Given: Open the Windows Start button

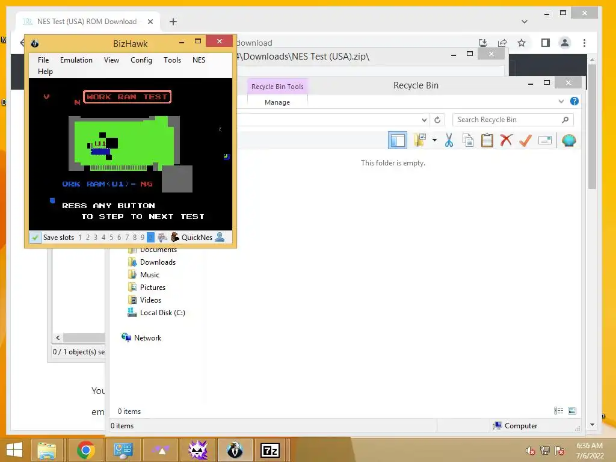Looking at the screenshot, I should tap(14, 450).
